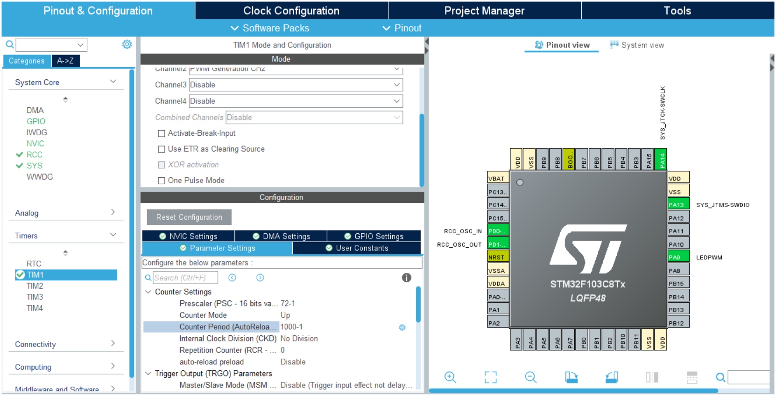Switch to Clock Configuration tab
The height and width of the screenshot is (396, 776).
coord(291,11)
